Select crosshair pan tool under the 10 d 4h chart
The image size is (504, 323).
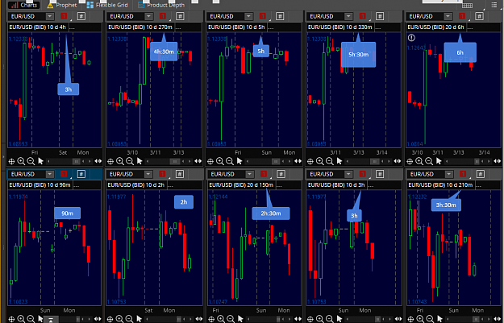coord(11,161)
